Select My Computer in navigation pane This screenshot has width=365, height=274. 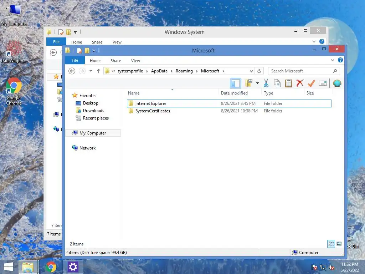[93, 133]
